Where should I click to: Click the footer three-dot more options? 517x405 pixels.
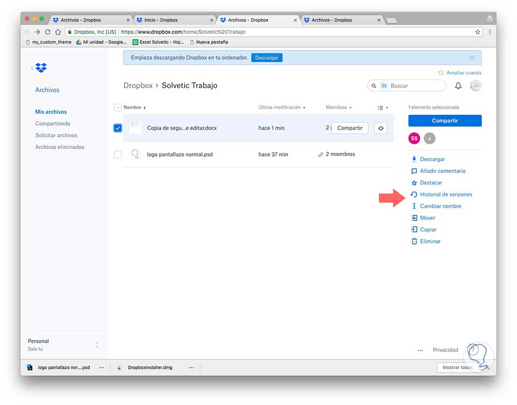(x=420, y=350)
